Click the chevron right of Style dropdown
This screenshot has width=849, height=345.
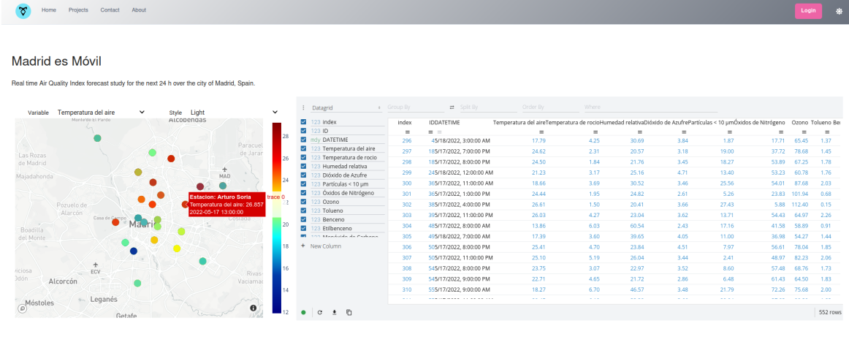[x=275, y=112]
